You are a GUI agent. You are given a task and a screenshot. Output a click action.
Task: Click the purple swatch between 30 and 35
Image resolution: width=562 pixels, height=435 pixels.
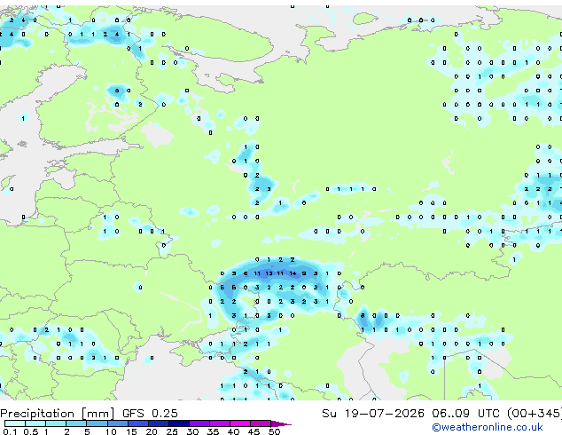tap(199, 423)
